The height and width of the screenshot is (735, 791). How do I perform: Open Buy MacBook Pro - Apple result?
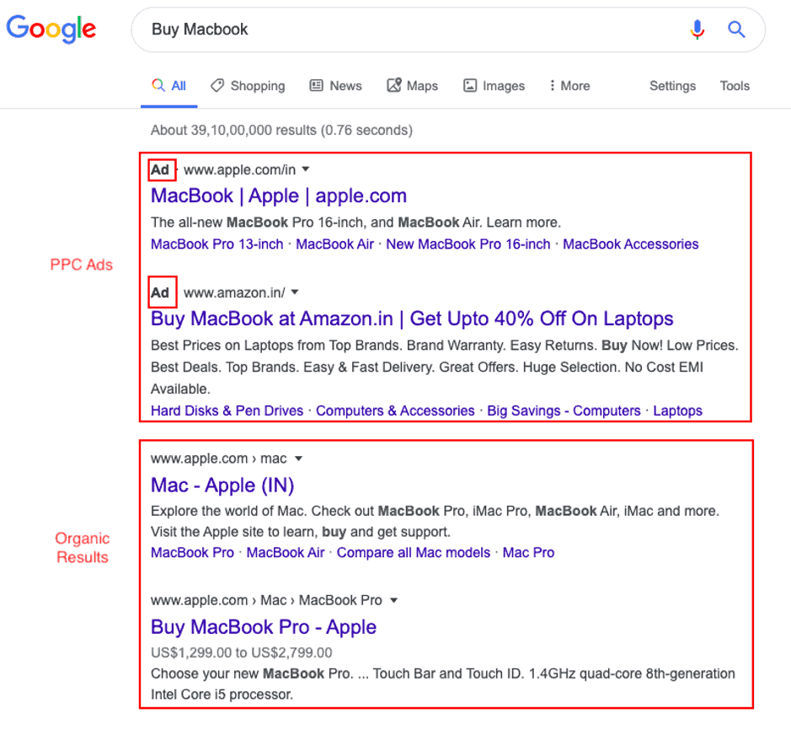(264, 627)
